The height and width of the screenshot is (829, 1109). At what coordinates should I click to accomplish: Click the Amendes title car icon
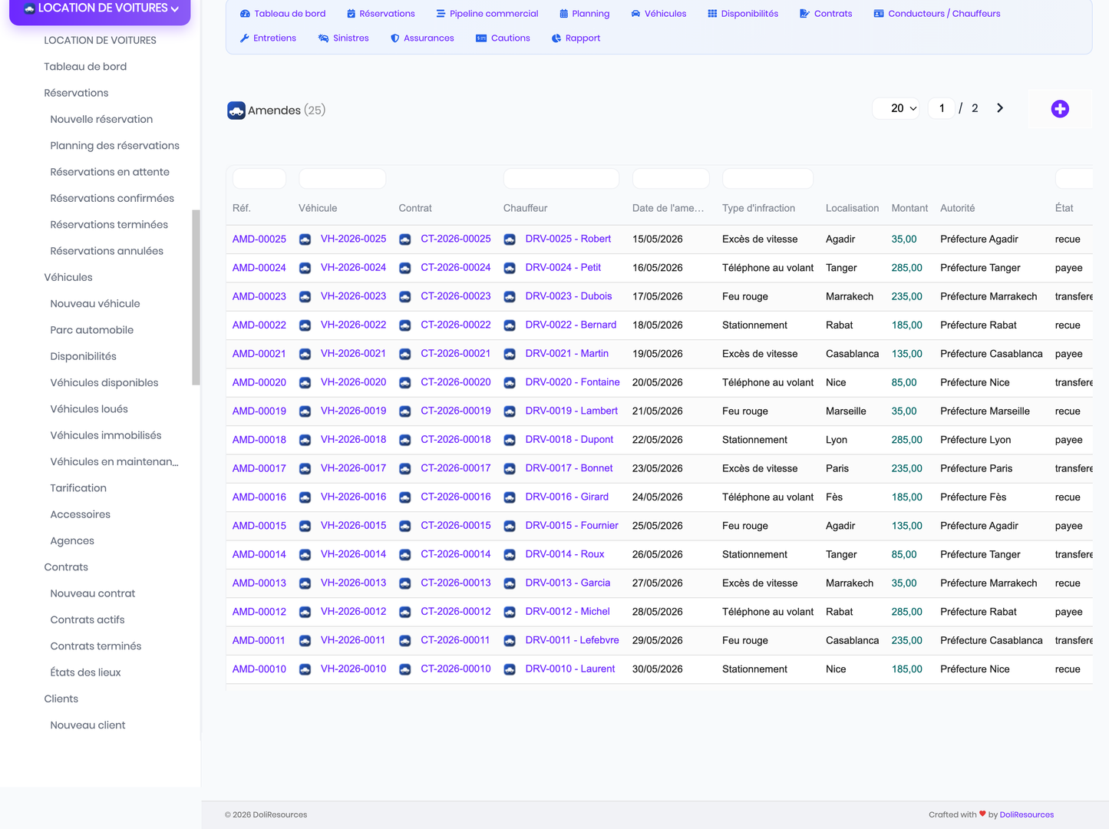pyautogui.click(x=236, y=111)
